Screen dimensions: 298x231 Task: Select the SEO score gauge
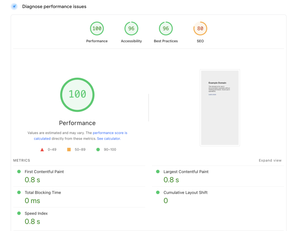pos(200,28)
